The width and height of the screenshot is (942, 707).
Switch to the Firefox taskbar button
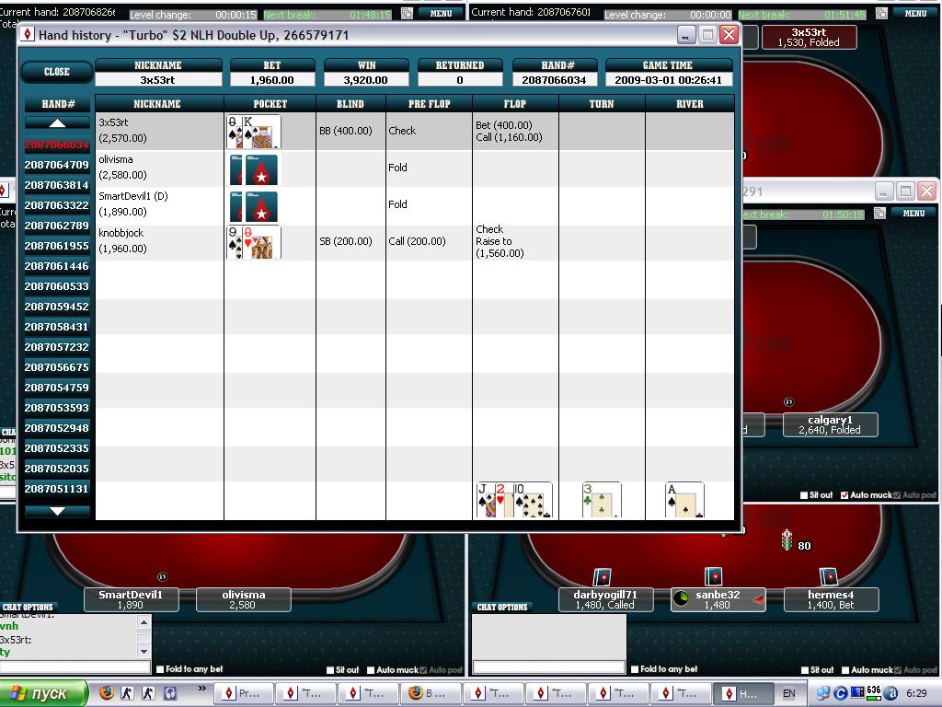[x=427, y=693]
